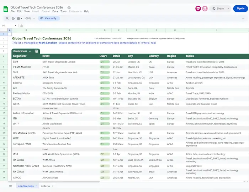
Task: Click the print icon
Action: [x=13, y=18]
